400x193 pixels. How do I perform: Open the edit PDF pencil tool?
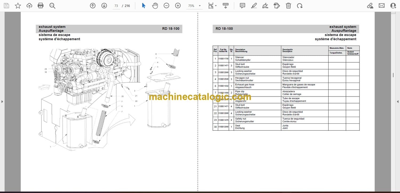[x=277, y=6]
